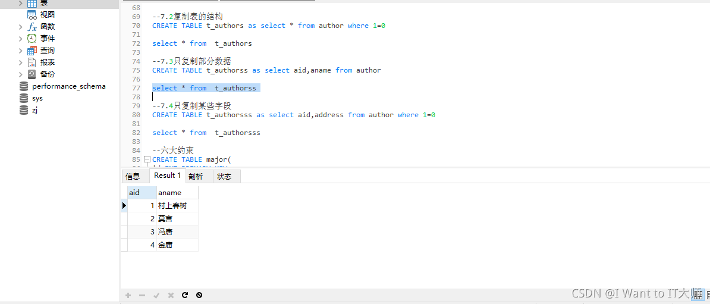This screenshot has height=304, width=710.
Task: Click the discard changes X icon
Action: (x=171, y=295)
